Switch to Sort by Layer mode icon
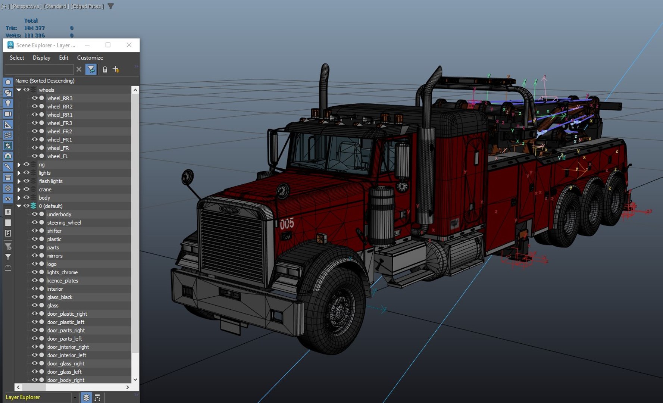This screenshot has height=403, width=663. click(x=86, y=398)
